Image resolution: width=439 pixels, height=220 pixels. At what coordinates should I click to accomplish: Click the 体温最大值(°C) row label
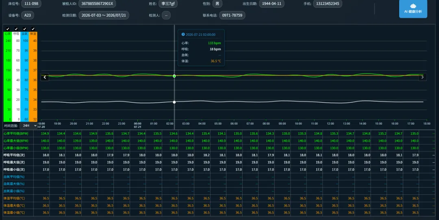coord(14,205)
